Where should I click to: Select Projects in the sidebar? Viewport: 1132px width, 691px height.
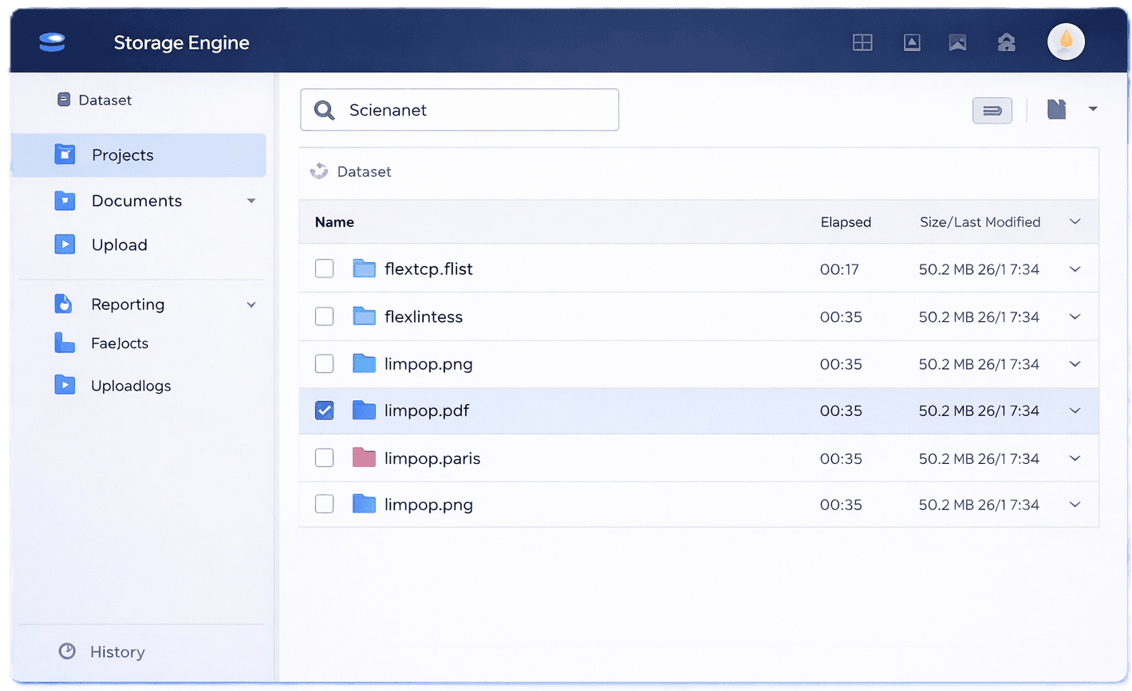pos(122,155)
